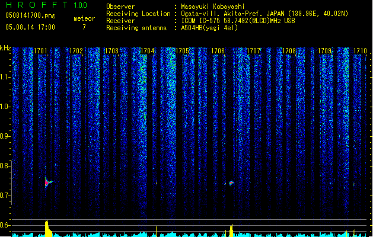Image resolution: width=373 pixels, height=237 pixels.
Task: Click the Ogata-vill. Akita-Pref. JAPAN location text
Action: click(264, 14)
